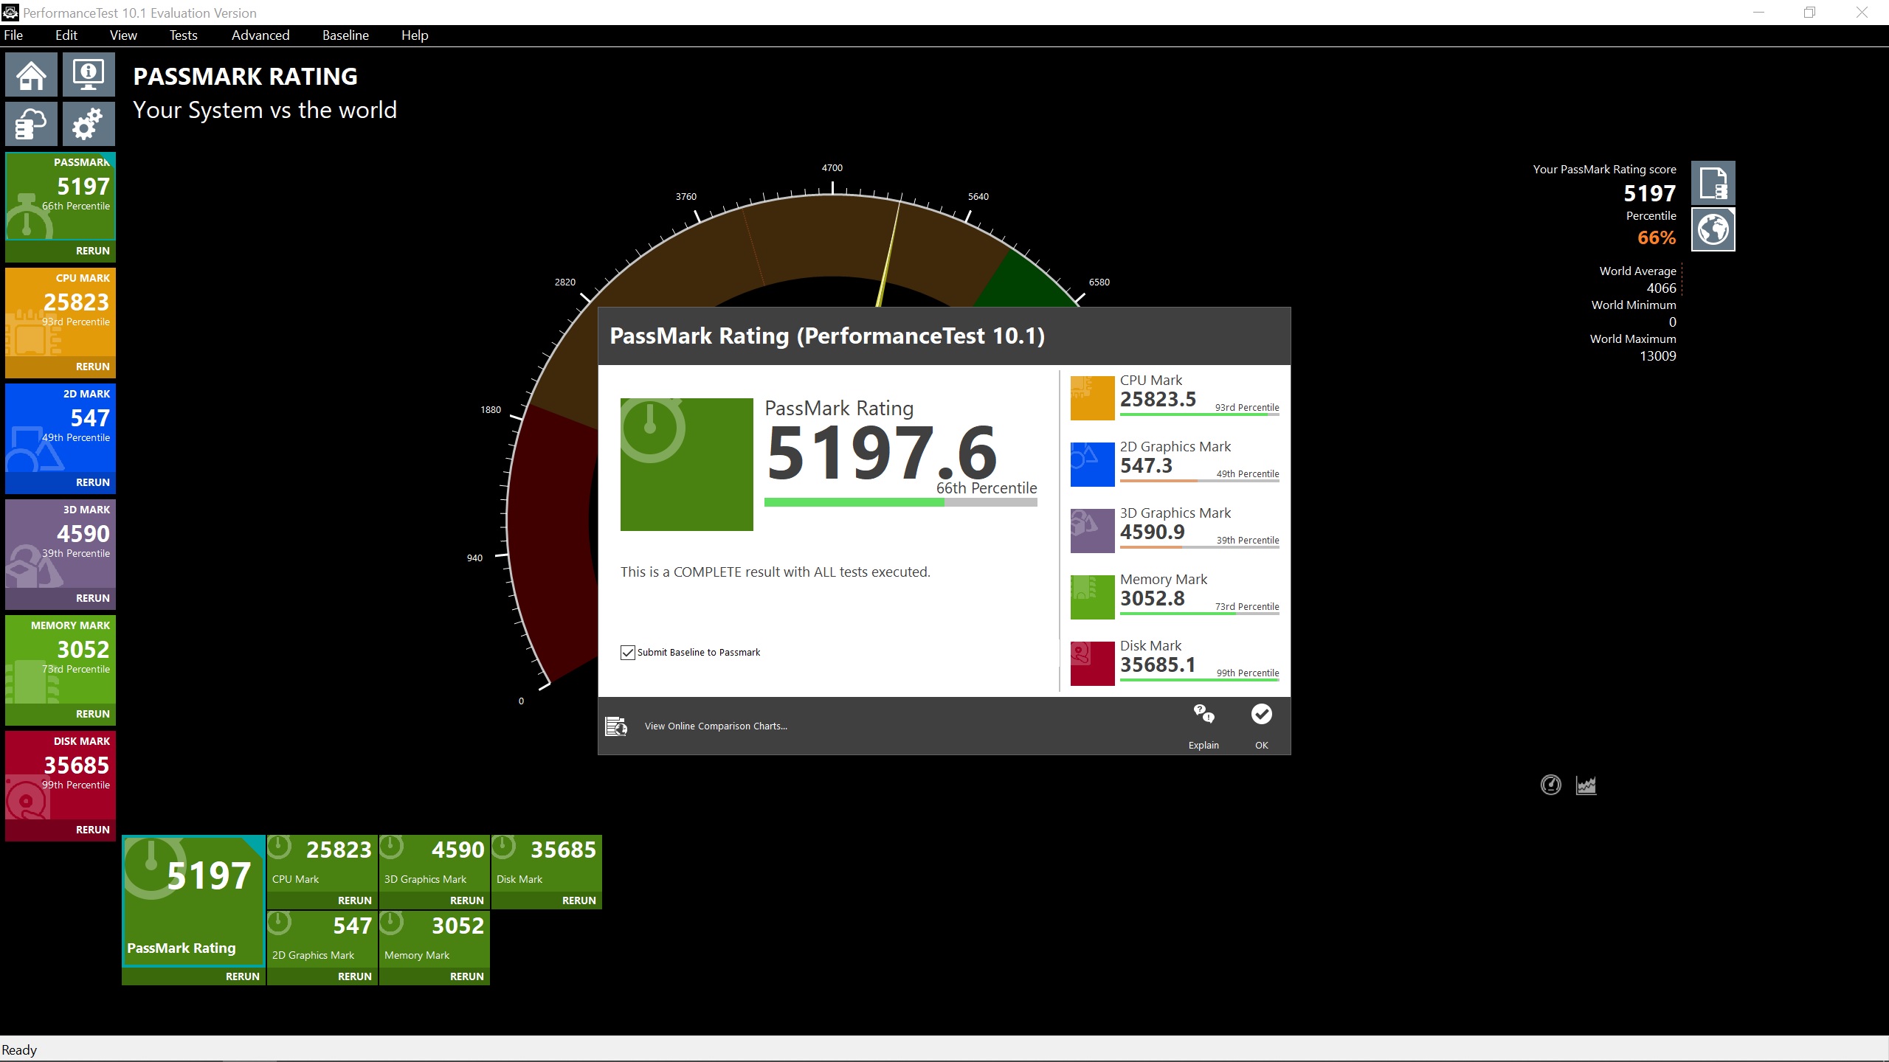1889x1062 pixels.
Task: Uncheck Submit Baseline to Passmark
Action: (628, 653)
